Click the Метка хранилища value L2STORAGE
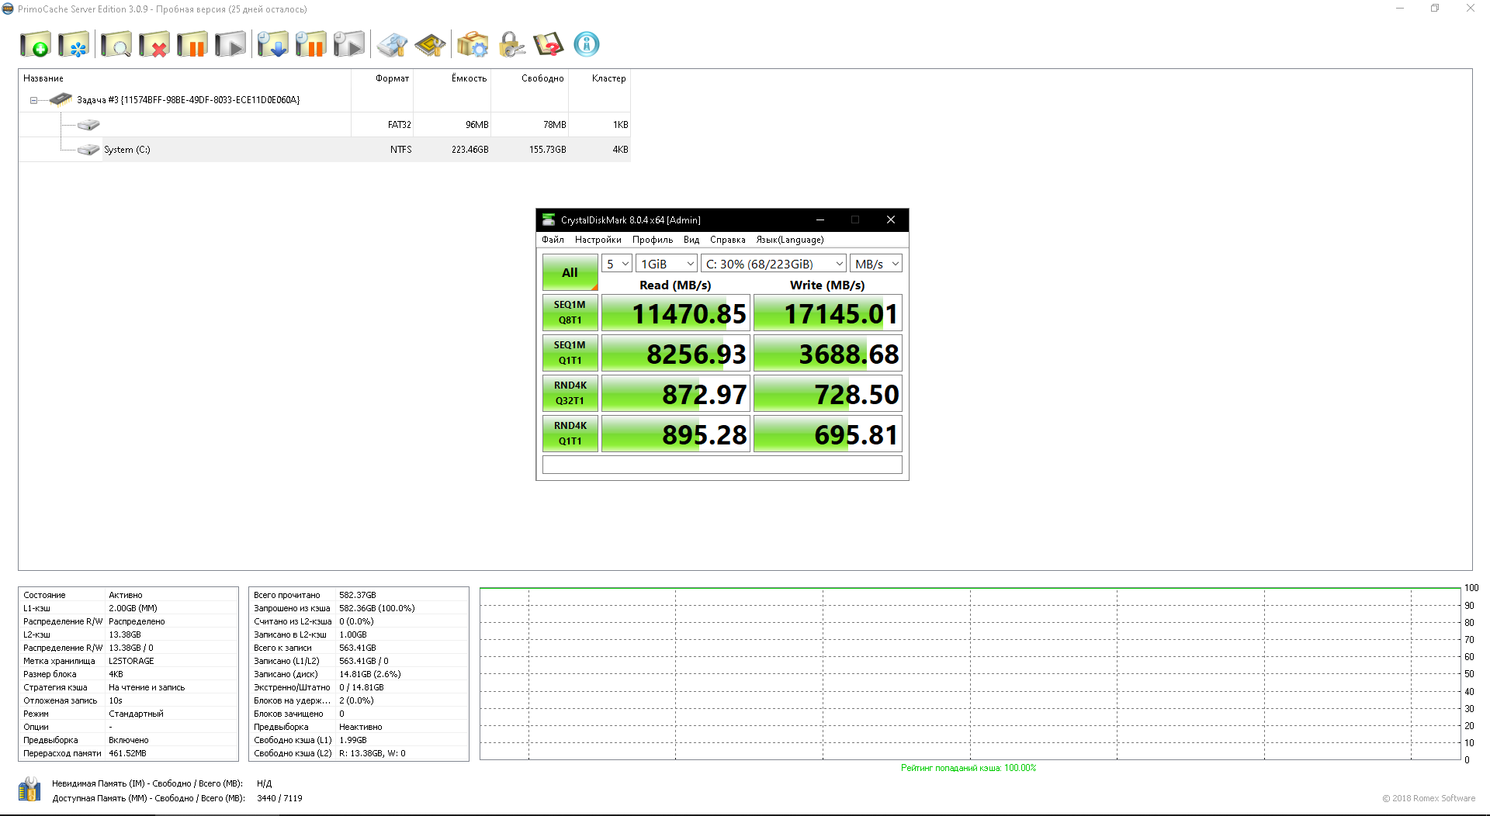Viewport: 1490px width, 816px height. point(131,661)
